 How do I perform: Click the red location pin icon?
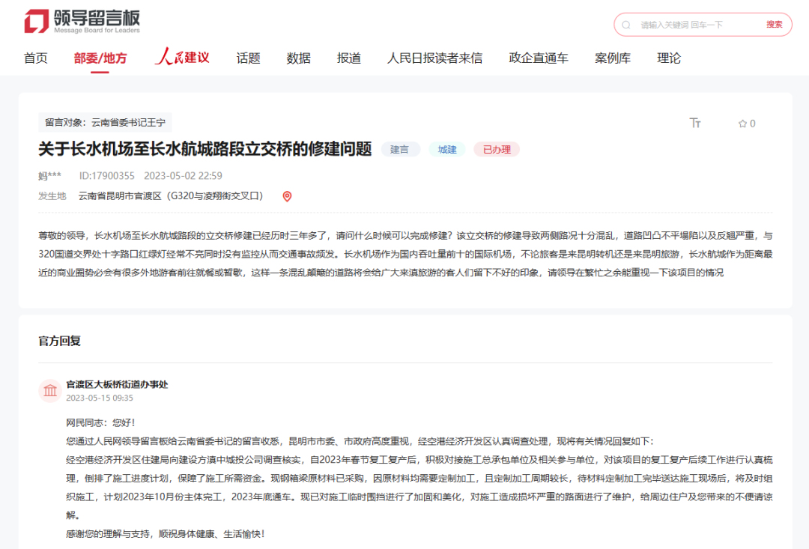(288, 196)
